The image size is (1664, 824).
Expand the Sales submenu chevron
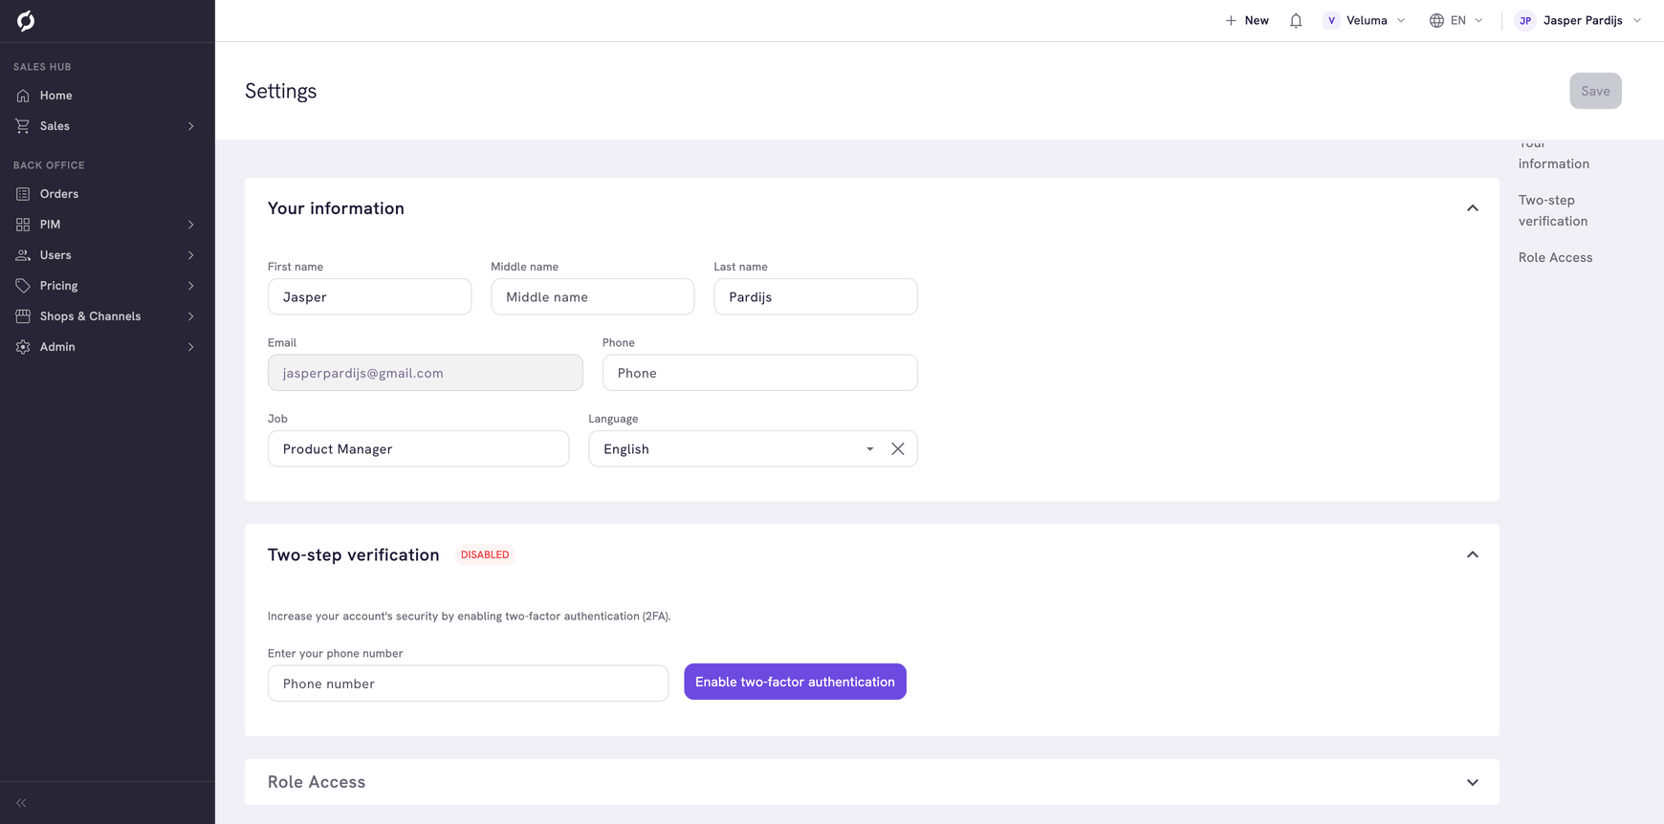point(191,126)
